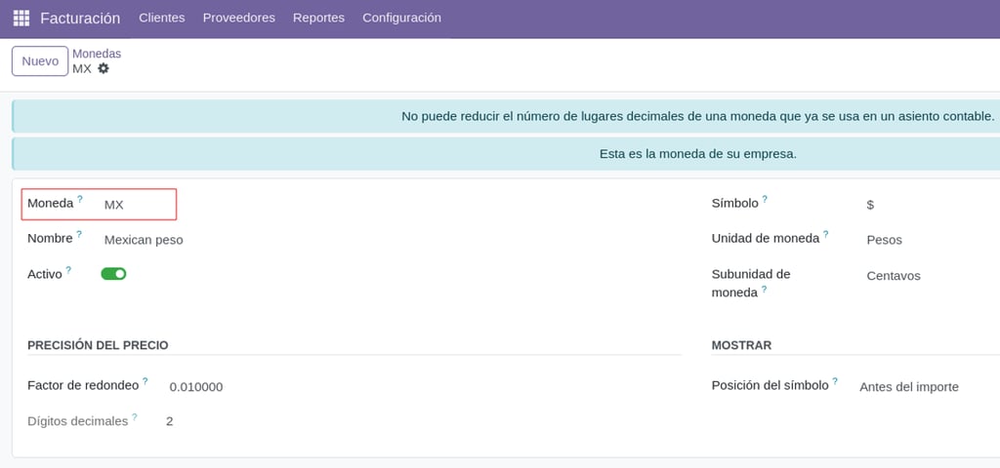Click the Nuevo button
1000x468 pixels.
[x=40, y=61]
